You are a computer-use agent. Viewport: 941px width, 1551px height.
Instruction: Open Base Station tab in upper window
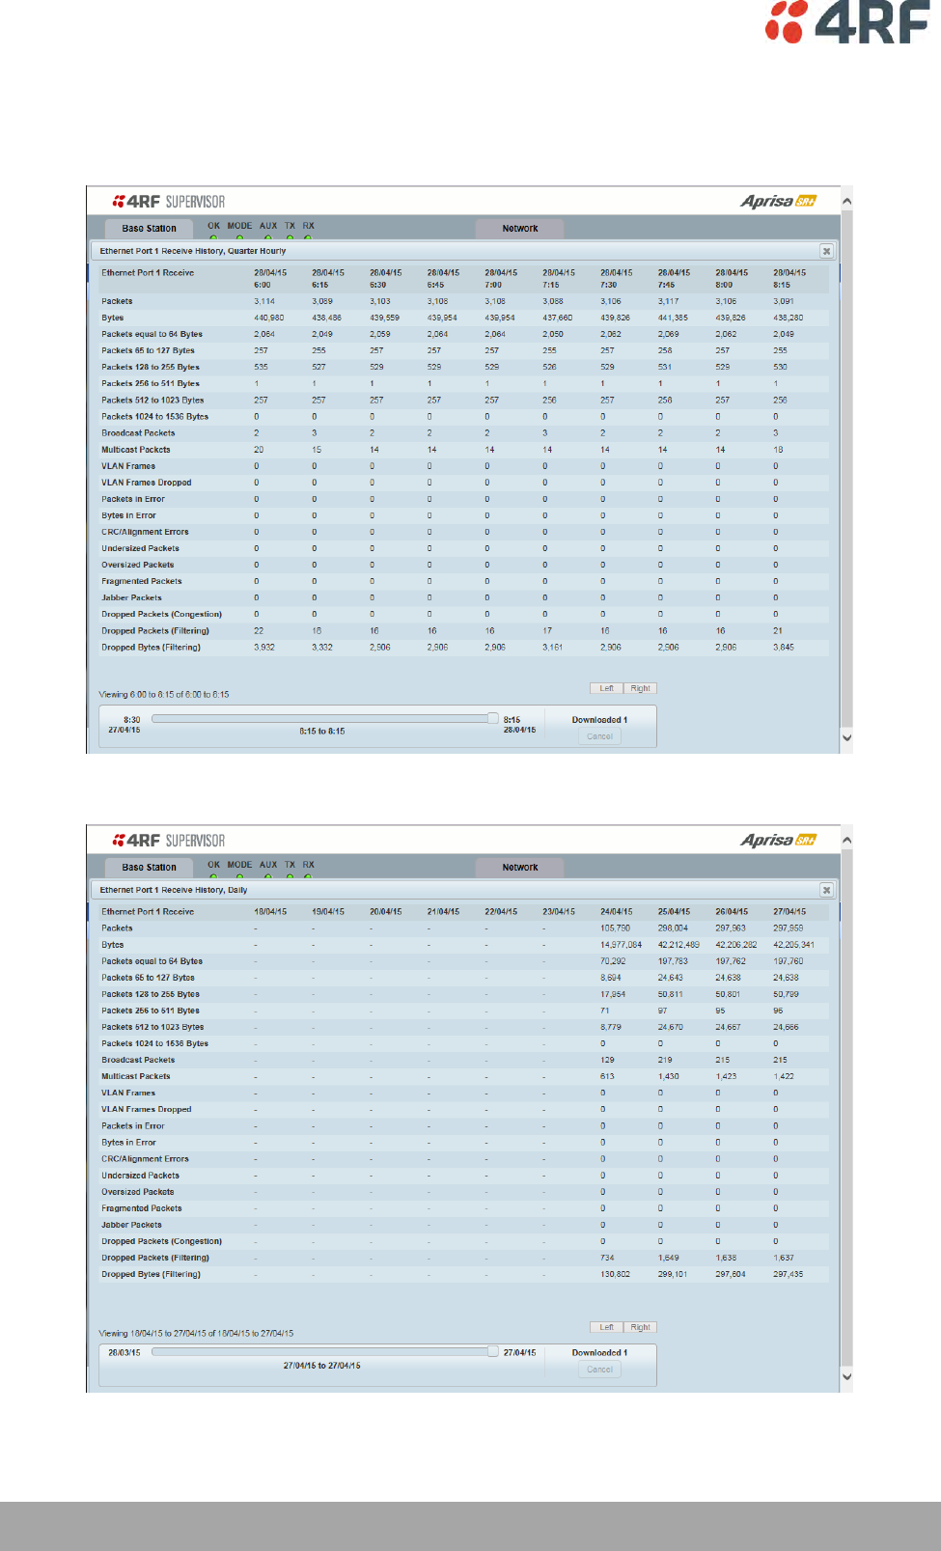click(x=149, y=229)
